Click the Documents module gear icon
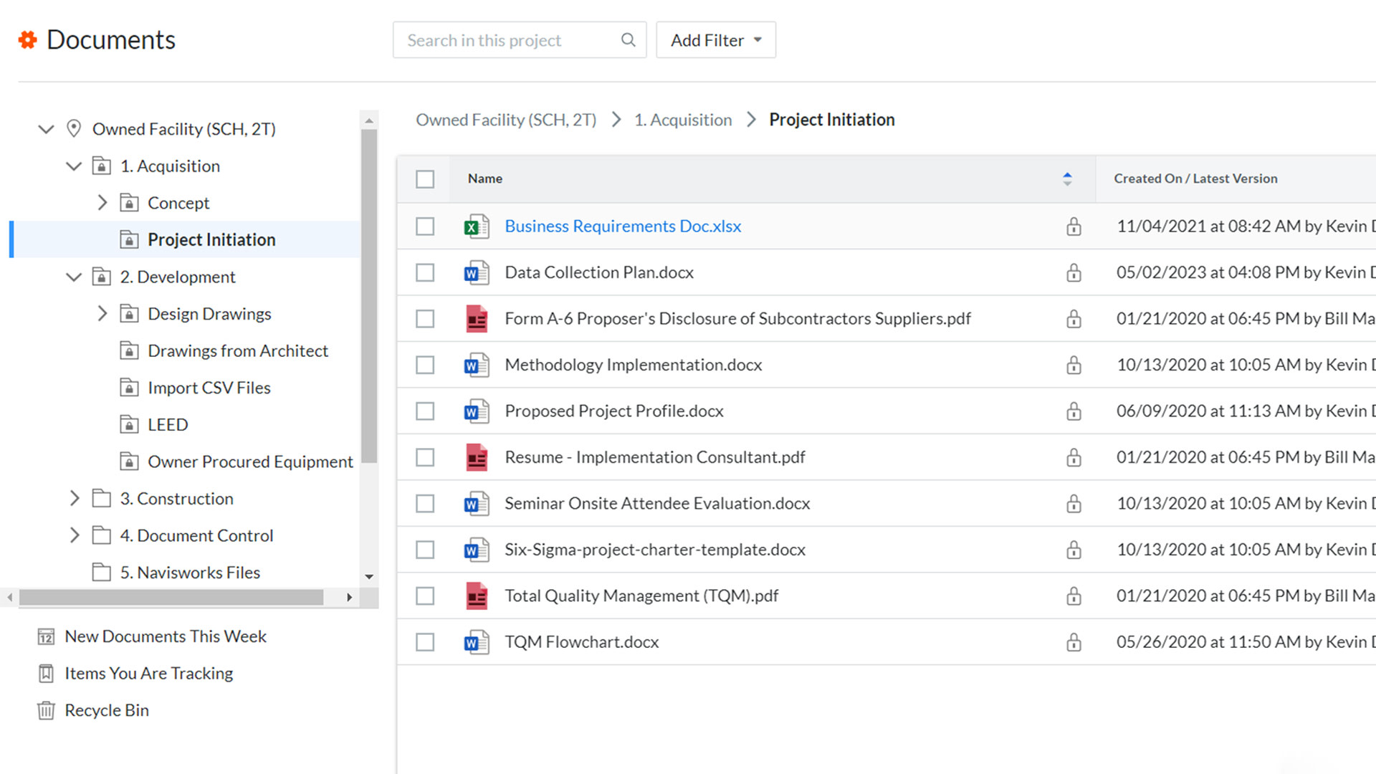The height and width of the screenshot is (774, 1376). 27,39
